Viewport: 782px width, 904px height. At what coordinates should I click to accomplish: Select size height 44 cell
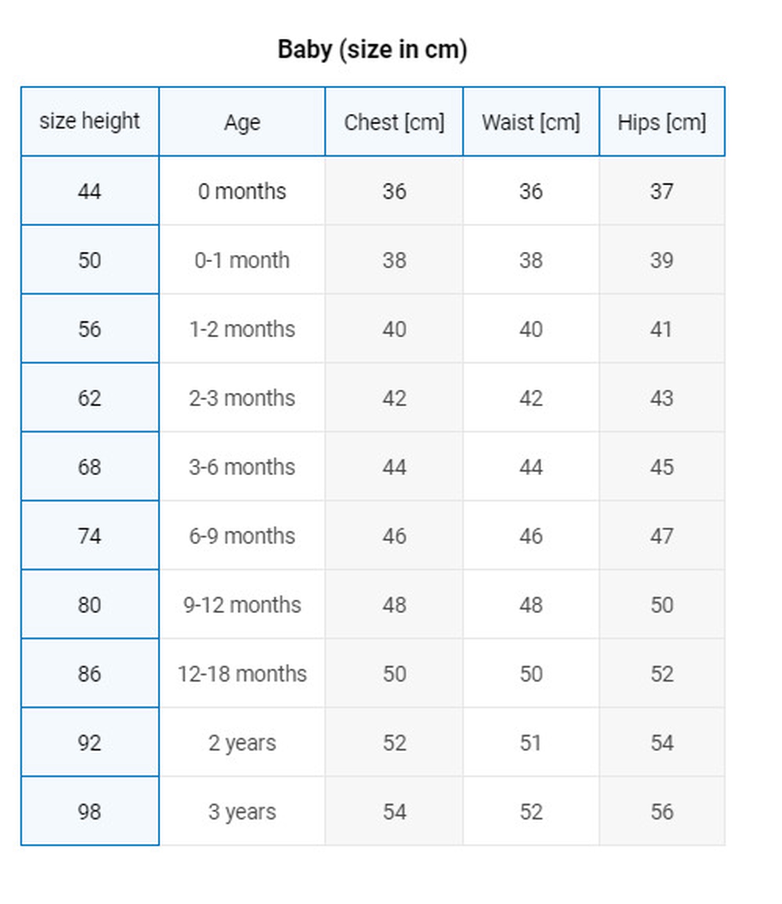click(90, 191)
